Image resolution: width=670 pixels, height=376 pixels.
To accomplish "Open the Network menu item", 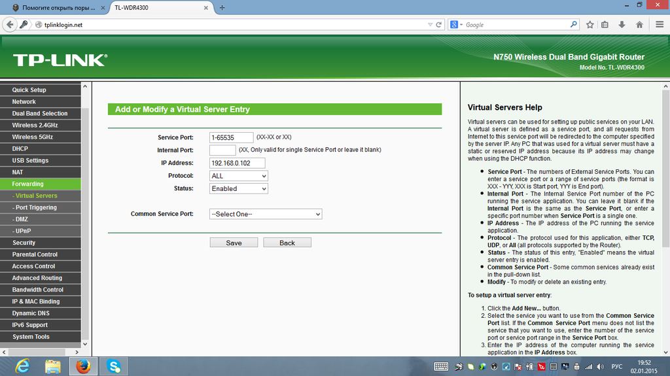I will pos(40,102).
